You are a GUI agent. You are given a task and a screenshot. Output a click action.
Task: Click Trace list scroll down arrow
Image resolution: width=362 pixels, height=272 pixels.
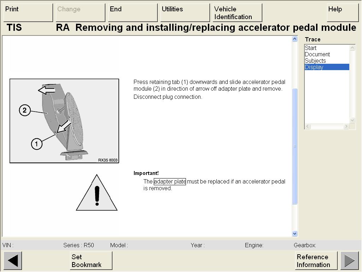coord(352,120)
